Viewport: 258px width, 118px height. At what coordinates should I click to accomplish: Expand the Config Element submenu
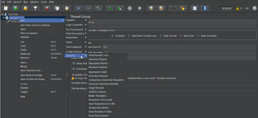pyautogui.click(x=76, y=52)
